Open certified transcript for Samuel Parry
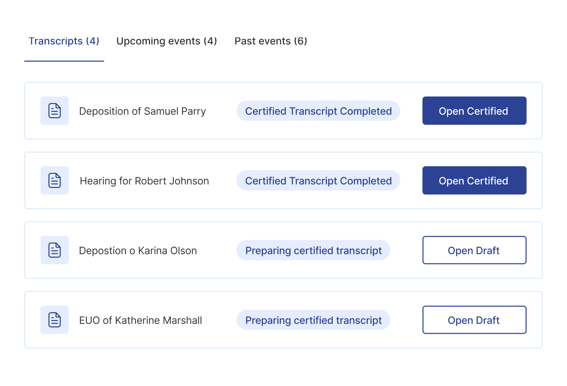The width and height of the screenshot is (567, 386). pyautogui.click(x=474, y=111)
